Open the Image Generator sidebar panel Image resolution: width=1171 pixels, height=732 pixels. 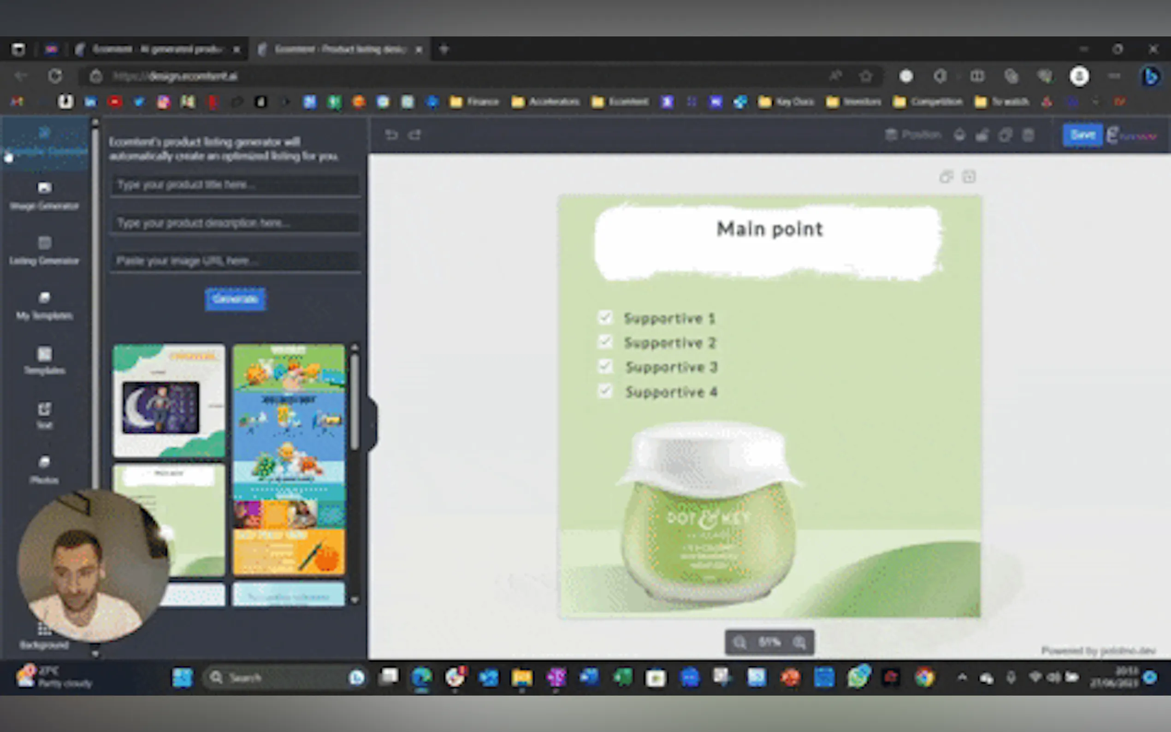[44, 195]
